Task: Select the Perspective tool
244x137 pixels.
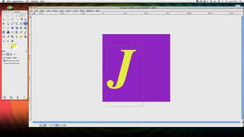Action: [26, 28]
